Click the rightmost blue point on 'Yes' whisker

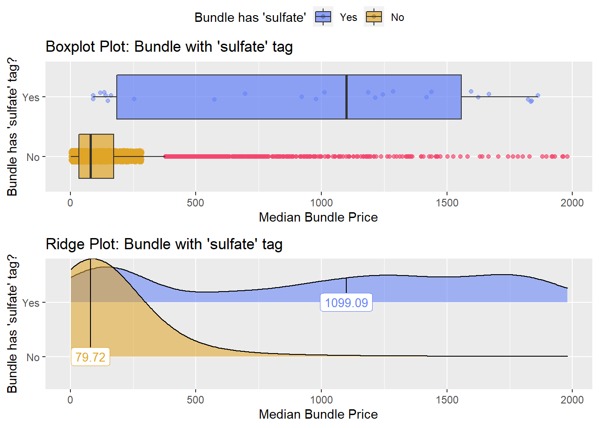(x=538, y=95)
